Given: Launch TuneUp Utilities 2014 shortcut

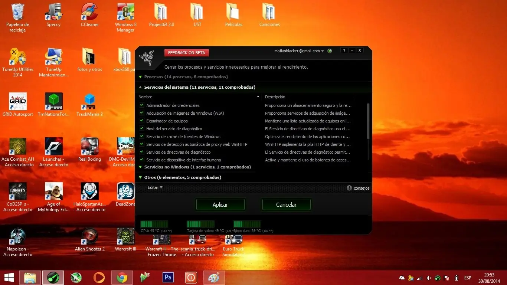Looking at the screenshot, I should pos(18,62).
